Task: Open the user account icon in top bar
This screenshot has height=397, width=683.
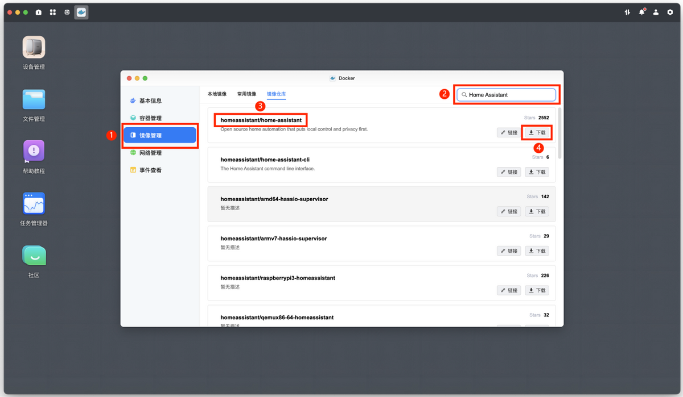Action: pos(656,12)
